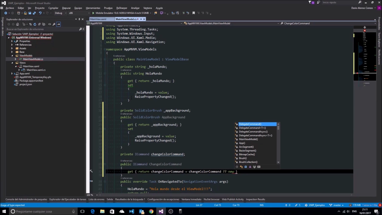Click the Cortana search box in taskbar

point(42,211)
